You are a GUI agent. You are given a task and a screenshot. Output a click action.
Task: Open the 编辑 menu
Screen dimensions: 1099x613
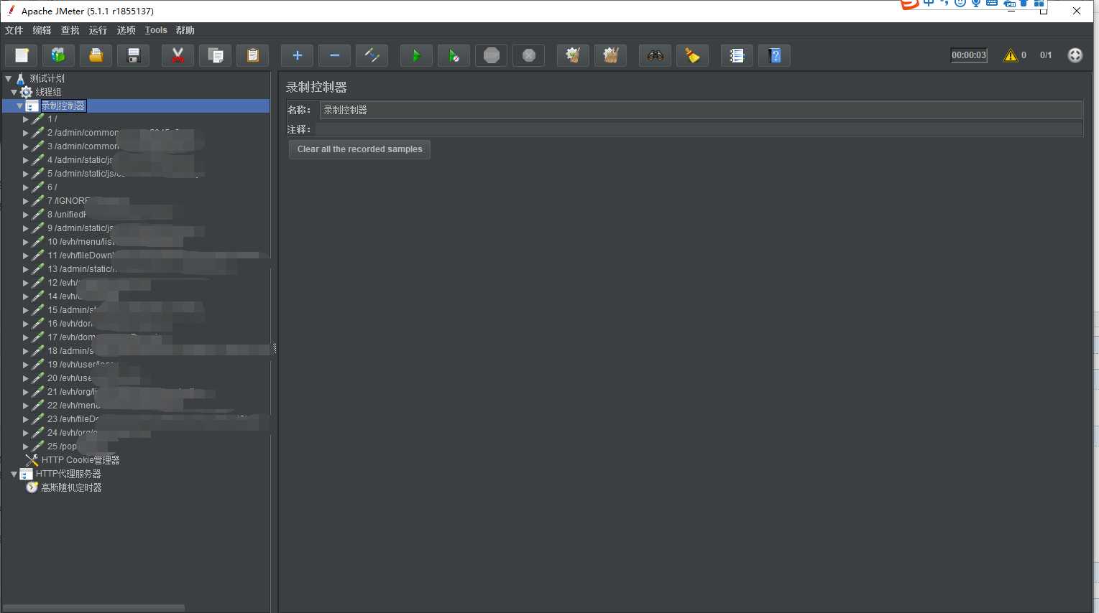(42, 30)
